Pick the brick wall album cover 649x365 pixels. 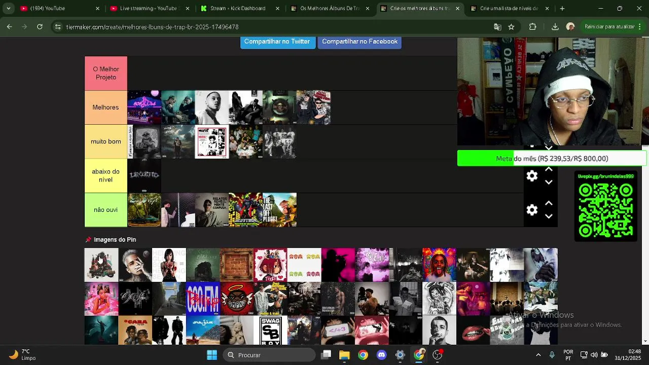(x=236, y=265)
